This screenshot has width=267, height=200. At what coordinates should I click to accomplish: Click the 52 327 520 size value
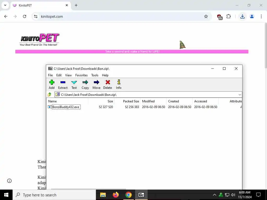[106, 107]
